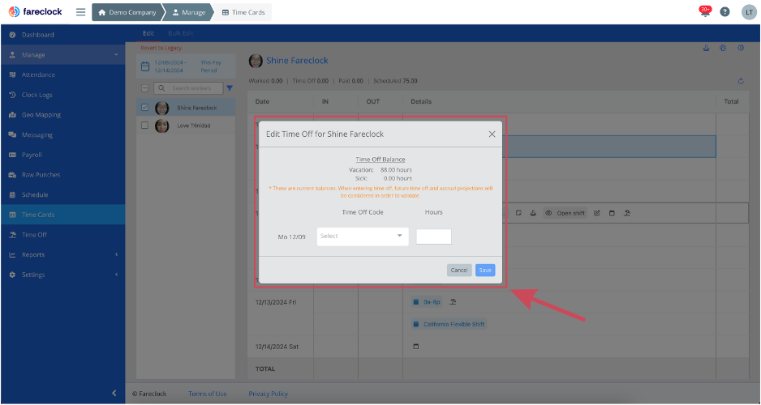Click the Settings gear icon in sidebar

[13, 275]
